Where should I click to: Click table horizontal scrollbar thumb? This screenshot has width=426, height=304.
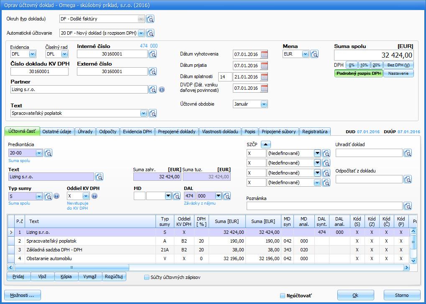click(x=72, y=268)
